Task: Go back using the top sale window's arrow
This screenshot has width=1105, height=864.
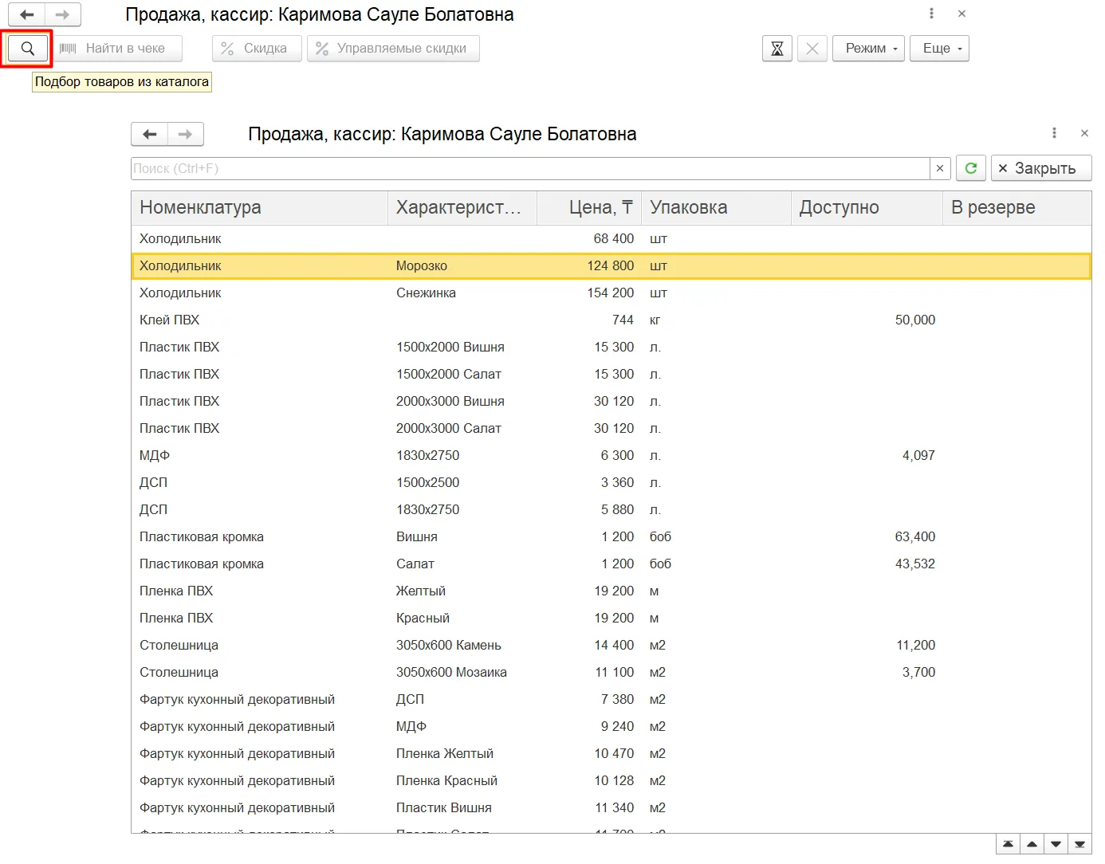Action: coord(26,14)
